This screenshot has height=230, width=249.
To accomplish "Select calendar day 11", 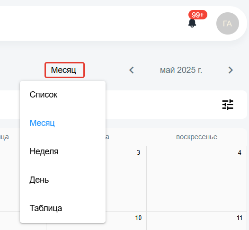I will pyautogui.click(x=196, y=221).
